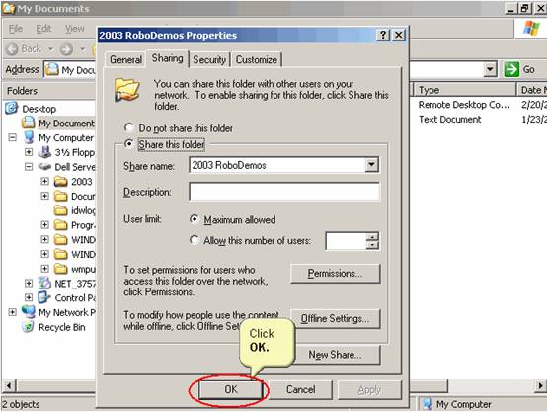Click the Description text field
Viewport: 547px width, 412px height.
(284, 192)
